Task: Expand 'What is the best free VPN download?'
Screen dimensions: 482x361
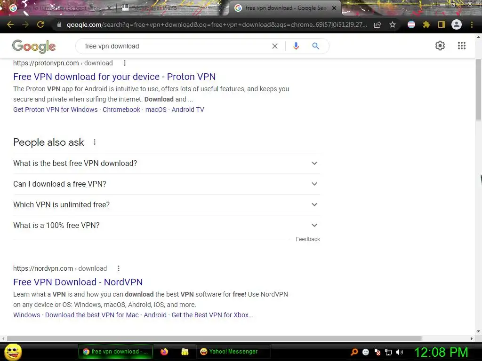Action: coord(167,163)
